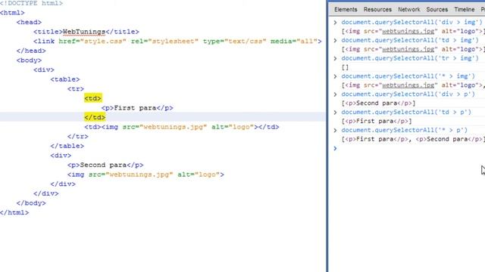Viewport: 485px width, 272px height.
Task: Open the Resources tab
Action: [x=377, y=10]
